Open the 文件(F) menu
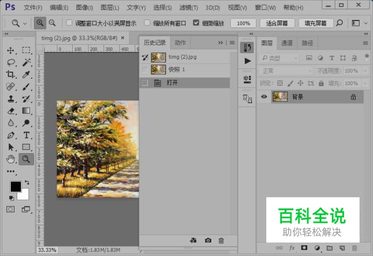This screenshot has width=373, height=256. click(33, 8)
